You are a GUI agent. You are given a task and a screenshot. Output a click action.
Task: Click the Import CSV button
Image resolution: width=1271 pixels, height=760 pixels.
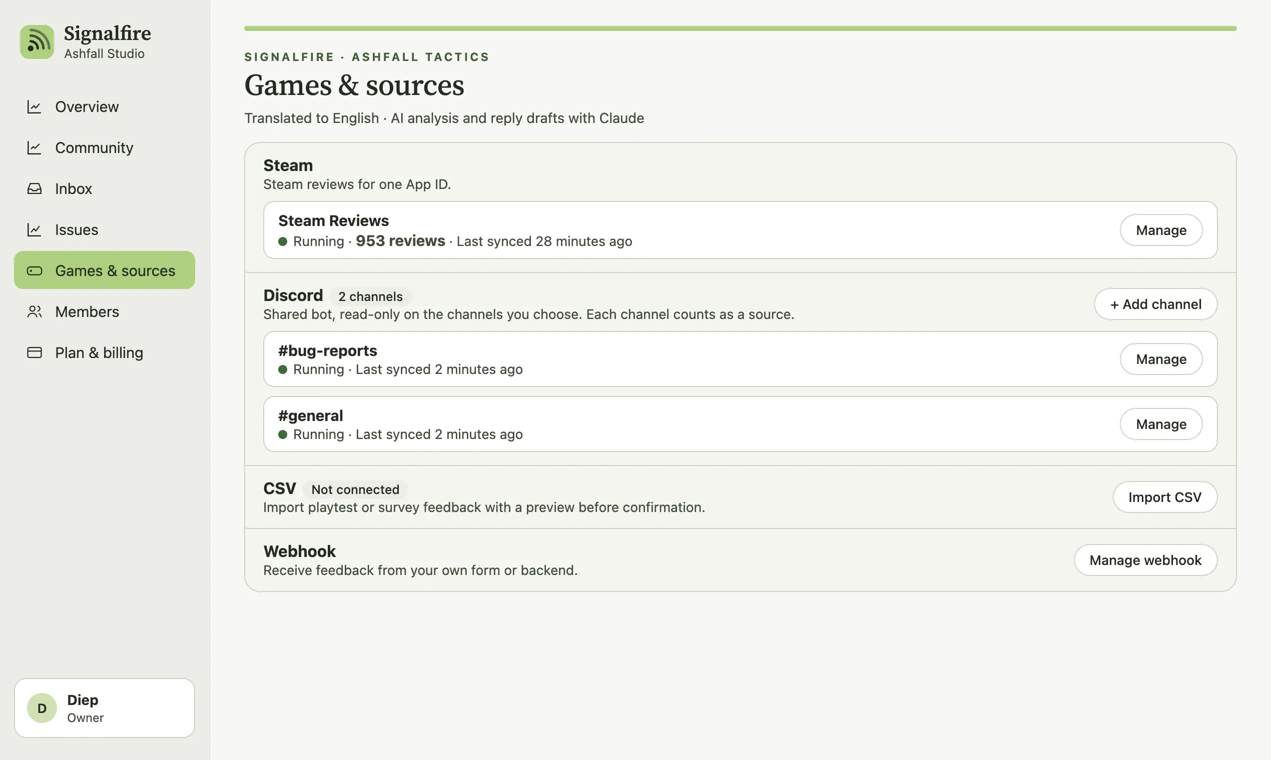tap(1164, 497)
